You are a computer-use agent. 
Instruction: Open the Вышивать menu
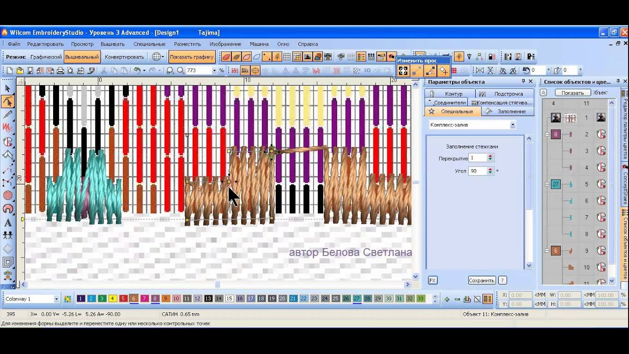click(113, 44)
